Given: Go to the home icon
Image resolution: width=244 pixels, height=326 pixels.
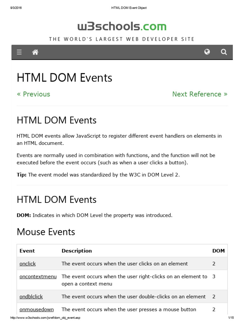Looking at the screenshot, I should tap(35, 52).
